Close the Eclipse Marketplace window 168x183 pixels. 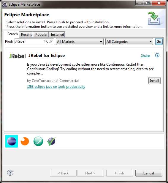click(x=159, y=3)
